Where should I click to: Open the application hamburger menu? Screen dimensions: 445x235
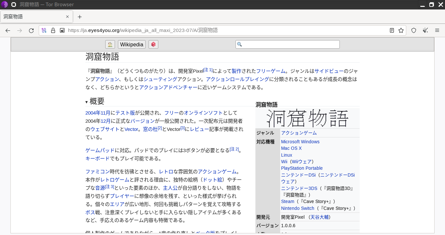437,30
